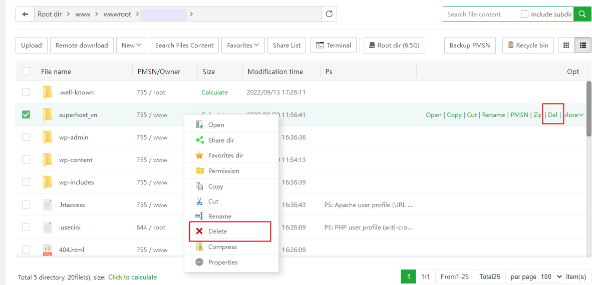The height and width of the screenshot is (285, 592).
Task: Click the back arrow navigation icon
Action: click(x=25, y=14)
